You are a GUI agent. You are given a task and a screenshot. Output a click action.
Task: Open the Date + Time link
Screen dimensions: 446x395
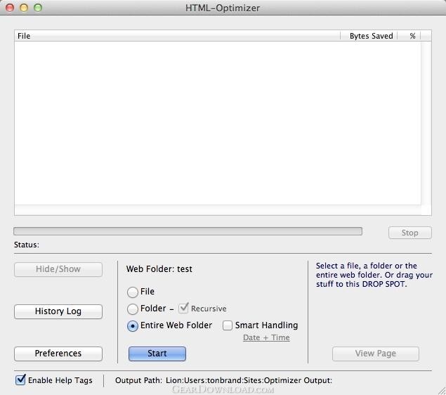click(266, 337)
